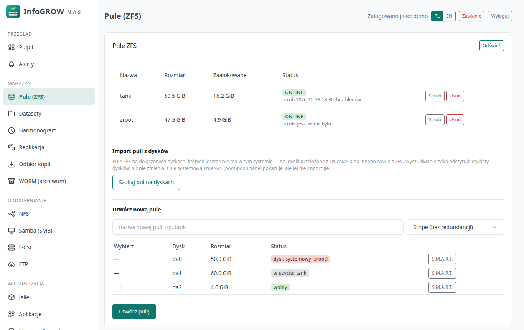Viewport: 524px width, 330px height.
Task: Open Replikacja icon in sidebar
Action: click(x=12, y=147)
